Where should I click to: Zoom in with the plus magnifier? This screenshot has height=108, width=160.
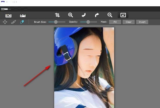(x=70, y=15)
